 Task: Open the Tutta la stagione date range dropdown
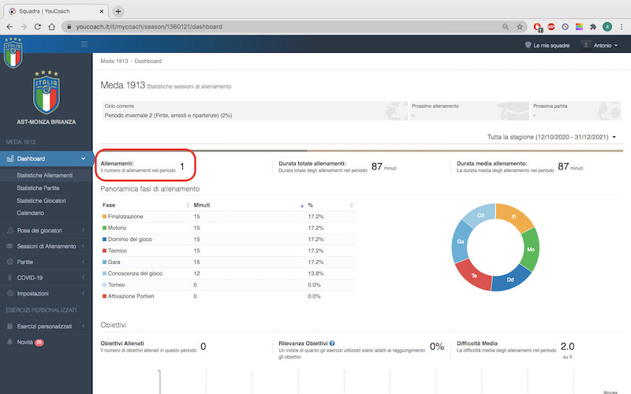[x=551, y=137]
